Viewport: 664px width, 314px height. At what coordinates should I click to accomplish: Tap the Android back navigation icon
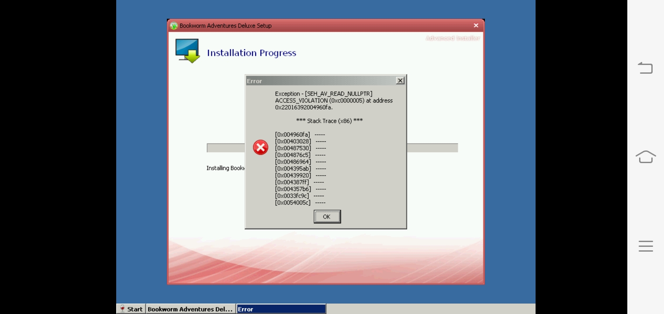(645, 68)
